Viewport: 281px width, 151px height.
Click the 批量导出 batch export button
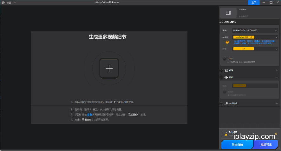[x=266, y=145]
